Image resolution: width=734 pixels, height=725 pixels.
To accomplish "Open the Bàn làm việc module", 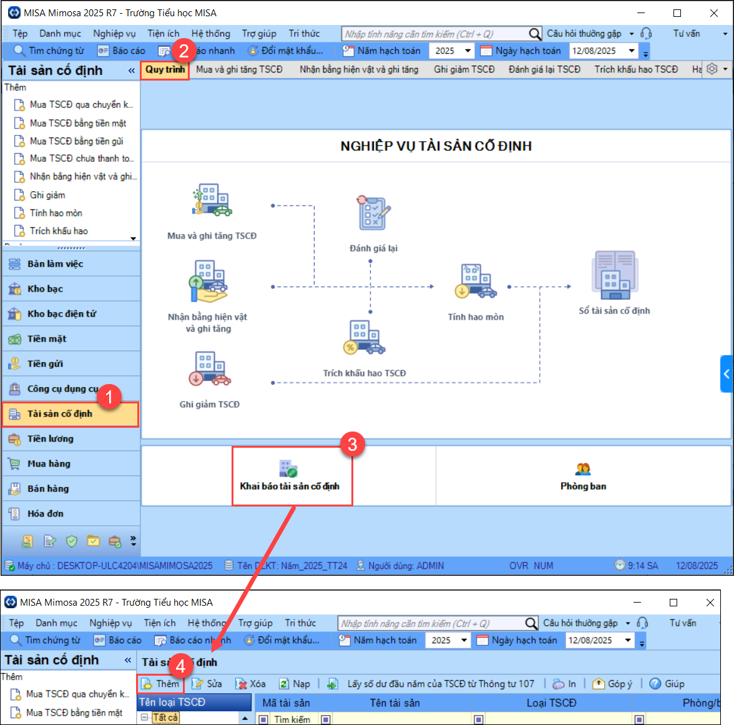I will [x=71, y=264].
